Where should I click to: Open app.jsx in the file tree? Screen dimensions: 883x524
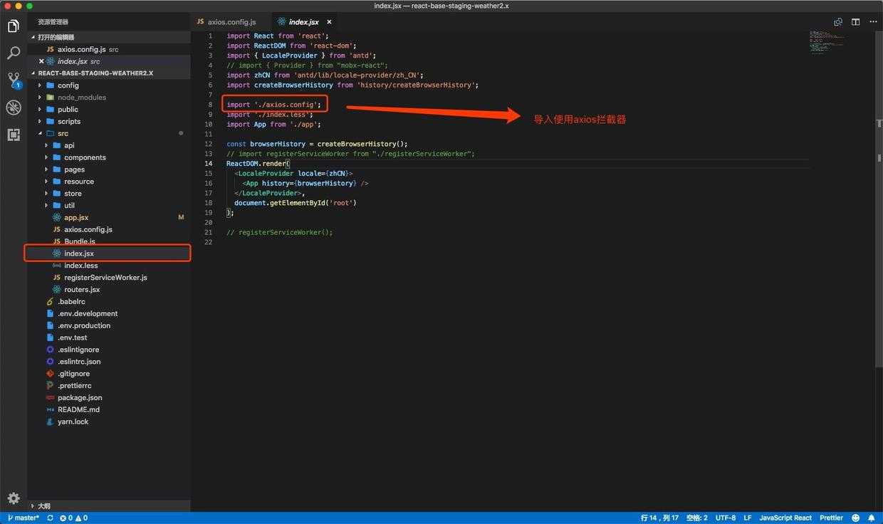pyautogui.click(x=76, y=217)
